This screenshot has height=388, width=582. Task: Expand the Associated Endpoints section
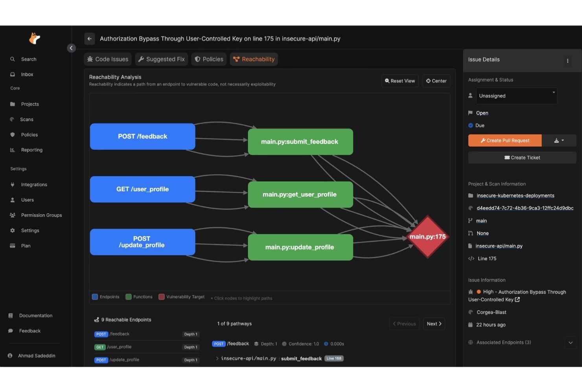point(571,342)
